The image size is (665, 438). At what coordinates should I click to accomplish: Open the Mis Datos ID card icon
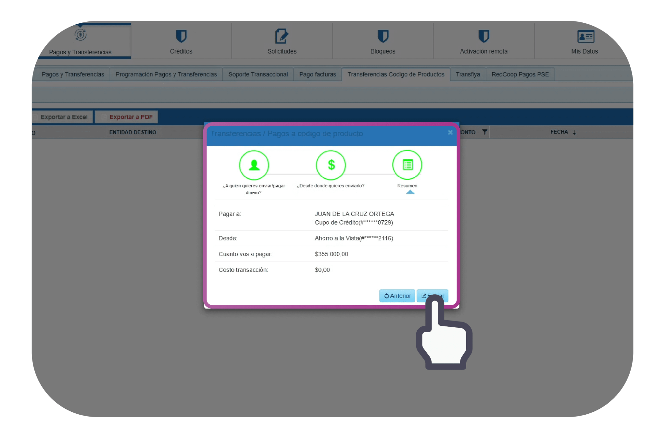pos(585,36)
